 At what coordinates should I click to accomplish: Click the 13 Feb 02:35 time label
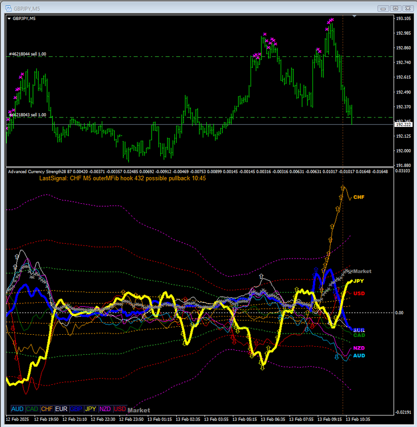point(188,420)
